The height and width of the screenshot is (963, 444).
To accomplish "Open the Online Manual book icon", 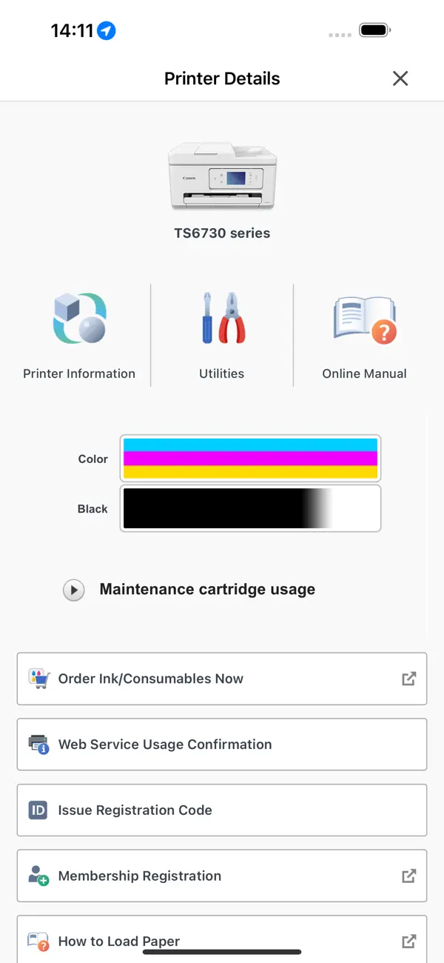I will 364,319.
